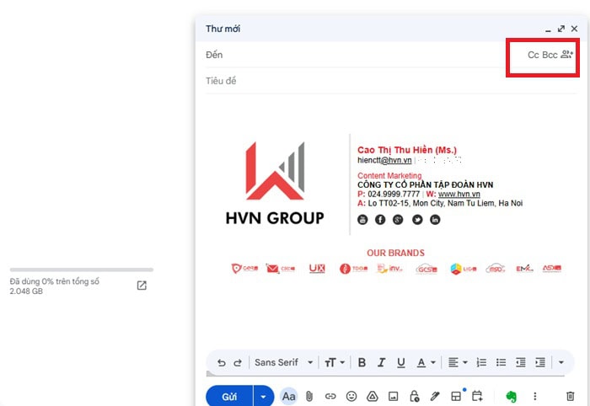The width and height of the screenshot is (590, 406).
Task: Open storage management external link icon
Action: [x=142, y=286]
